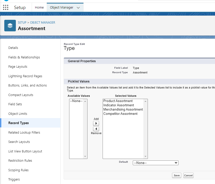Click the Cancel button
This screenshot has width=215, height=184.
pos(188,175)
